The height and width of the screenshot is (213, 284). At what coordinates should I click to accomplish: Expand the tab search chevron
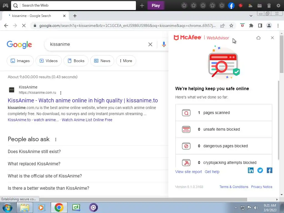(251, 16)
